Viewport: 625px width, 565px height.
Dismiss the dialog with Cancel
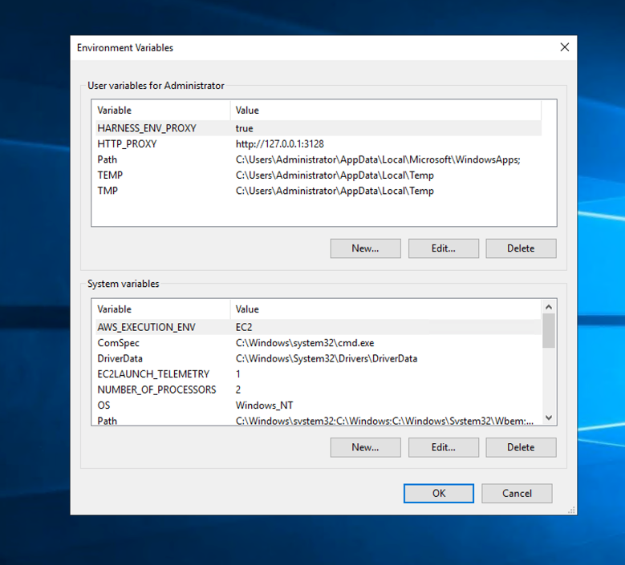click(517, 493)
